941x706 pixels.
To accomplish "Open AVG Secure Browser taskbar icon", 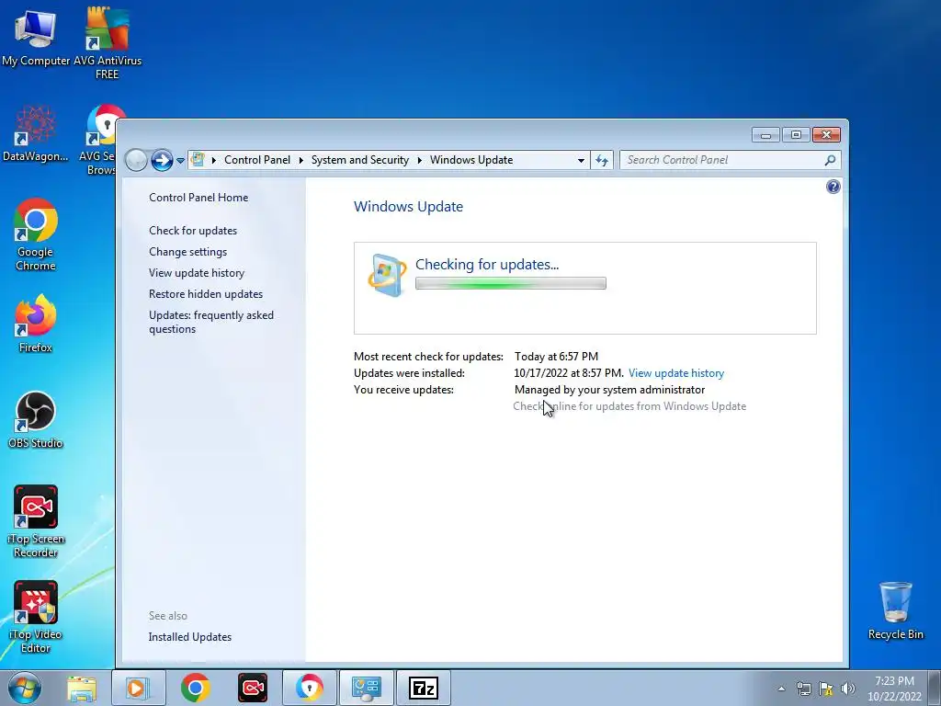I will pyautogui.click(x=310, y=688).
